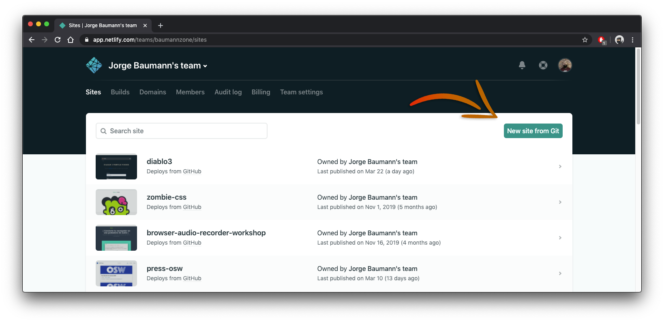
Task: Click 'Owned by Jorge Baumann's team' for zombie-css
Action: tap(367, 197)
